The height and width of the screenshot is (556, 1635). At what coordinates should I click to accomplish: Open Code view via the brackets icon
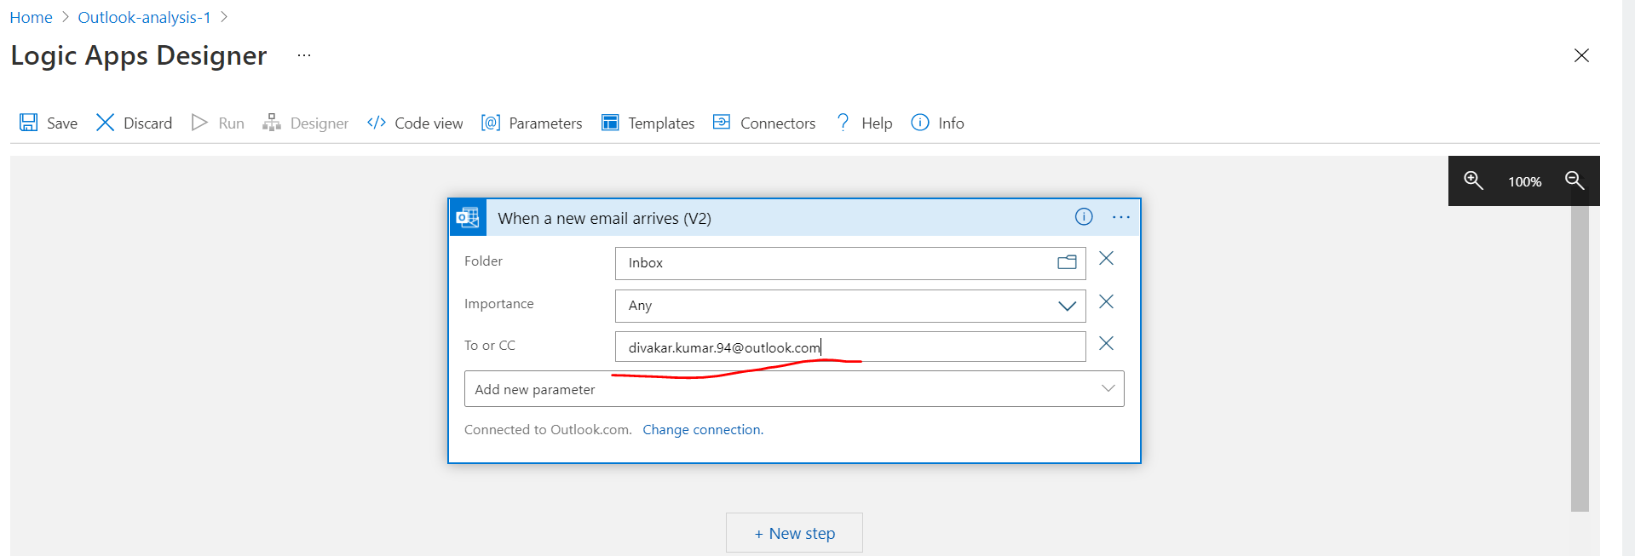tap(377, 123)
